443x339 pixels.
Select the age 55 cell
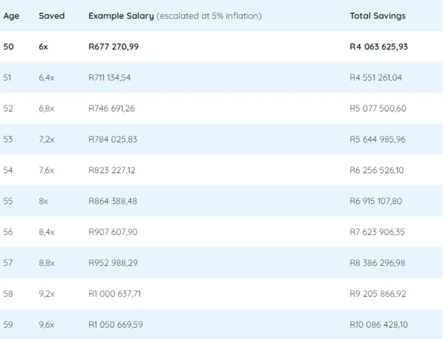point(8,201)
